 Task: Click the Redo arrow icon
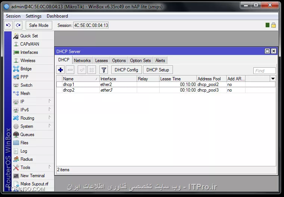click(18, 25)
